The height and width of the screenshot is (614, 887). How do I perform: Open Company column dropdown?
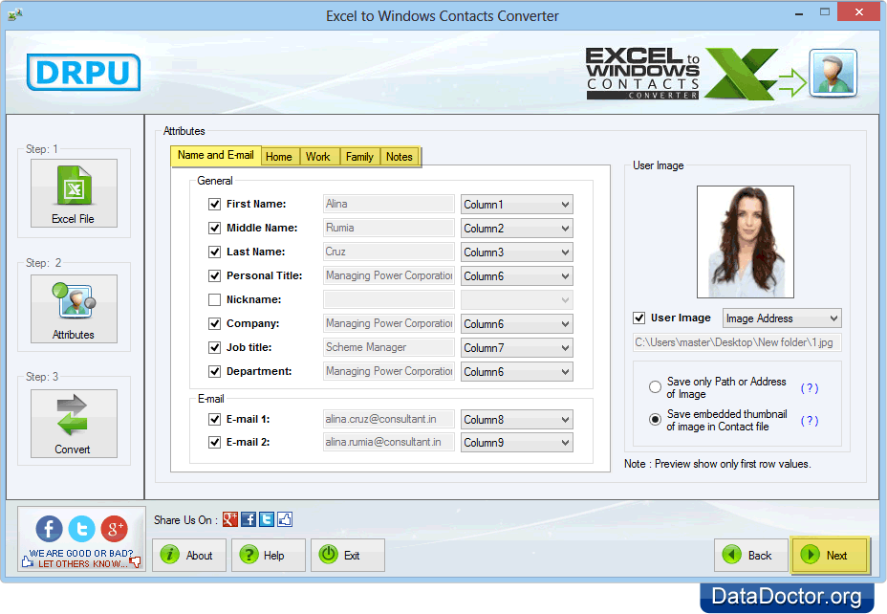click(516, 323)
